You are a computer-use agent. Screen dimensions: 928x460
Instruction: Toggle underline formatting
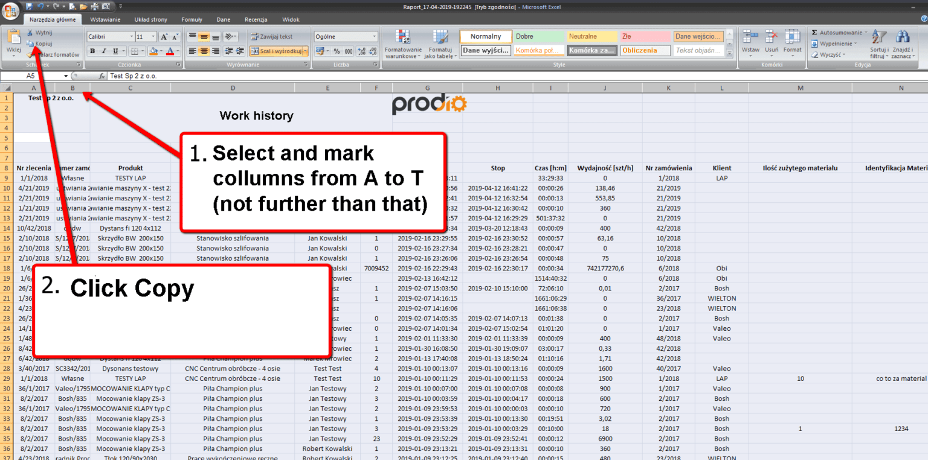(115, 50)
